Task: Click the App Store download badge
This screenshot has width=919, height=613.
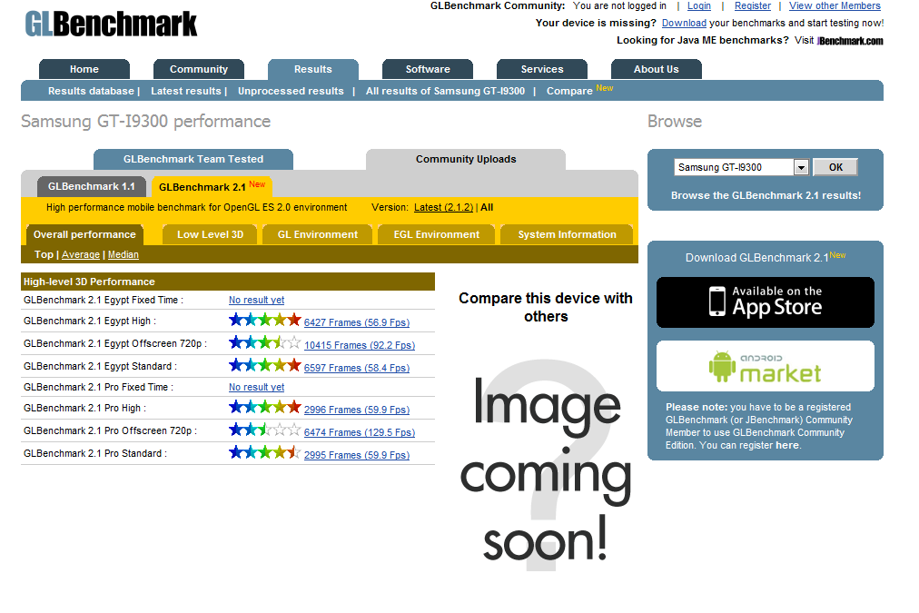Action: click(x=765, y=302)
